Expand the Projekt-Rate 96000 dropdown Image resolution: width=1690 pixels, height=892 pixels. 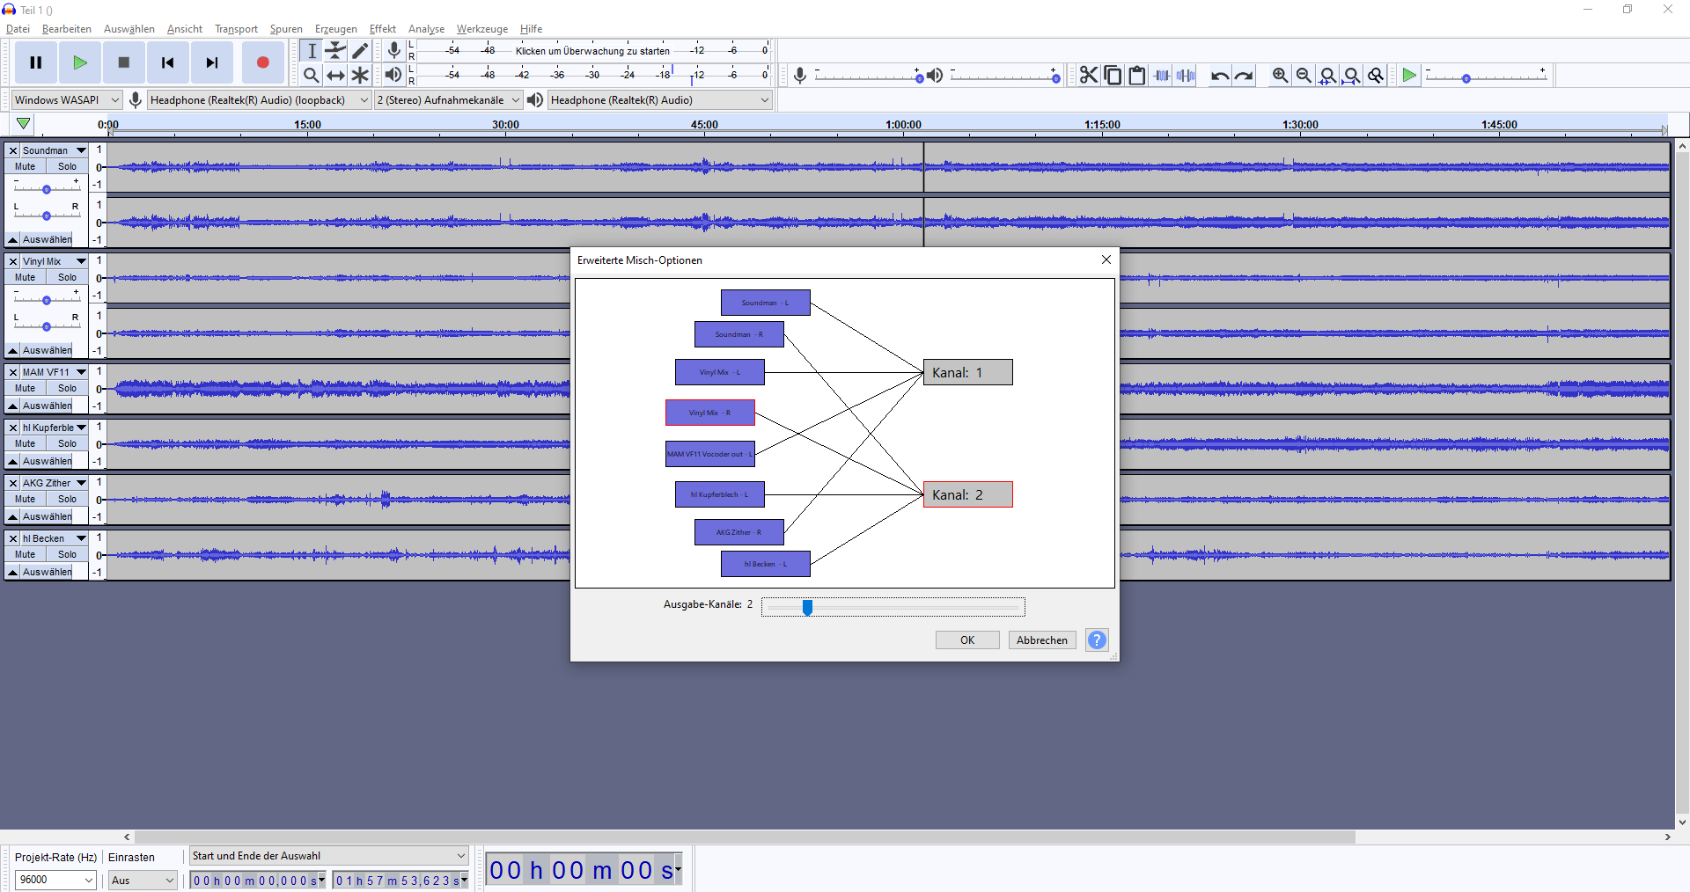click(55, 880)
